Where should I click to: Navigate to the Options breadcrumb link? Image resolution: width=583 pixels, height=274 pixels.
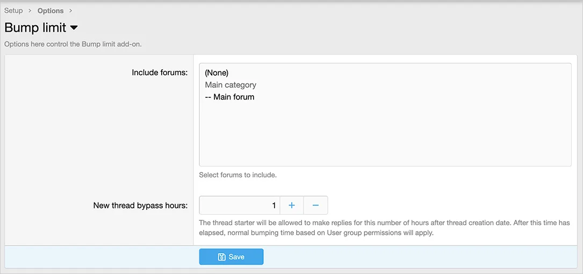[51, 11]
